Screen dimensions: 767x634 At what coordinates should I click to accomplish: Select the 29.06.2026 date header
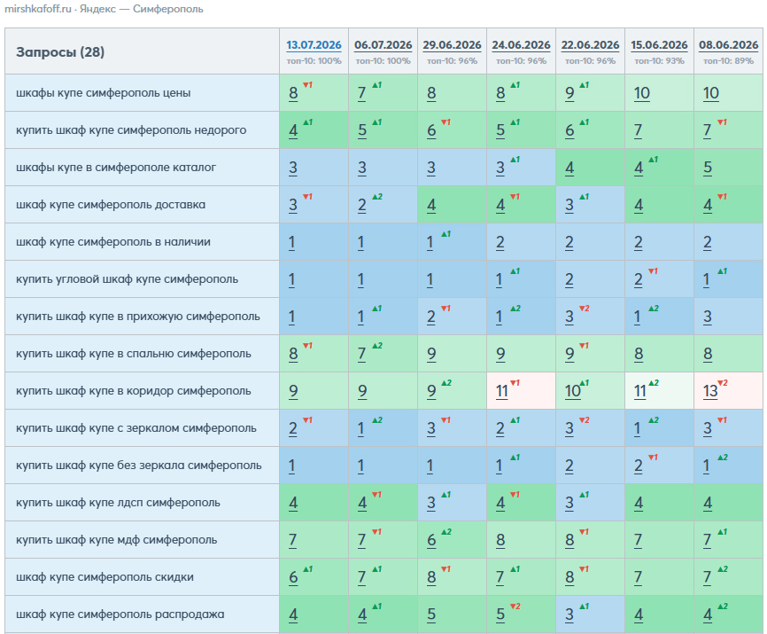pos(452,45)
